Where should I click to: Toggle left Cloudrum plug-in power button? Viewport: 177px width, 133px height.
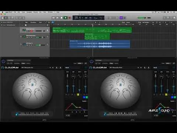3,61
